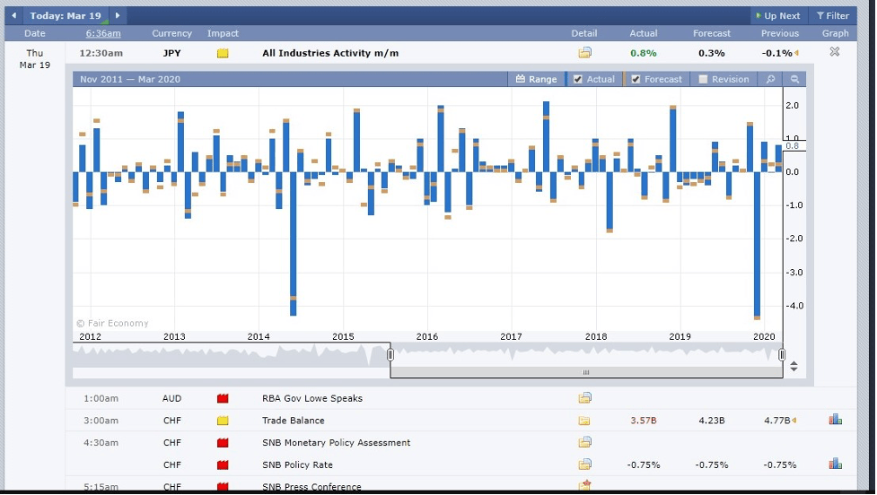Go to previous day using left arrow
This screenshot has width=877, height=495.
click(x=14, y=16)
